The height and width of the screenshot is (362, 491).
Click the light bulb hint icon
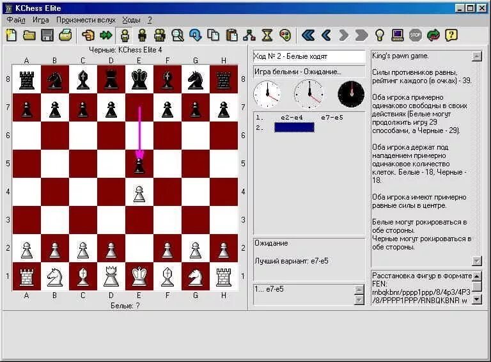tap(380, 35)
